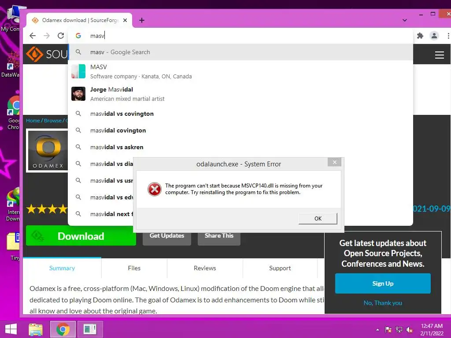Open the SourceForge hamburger menu
This screenshot has width=451, height=338.
pos(439,55)
